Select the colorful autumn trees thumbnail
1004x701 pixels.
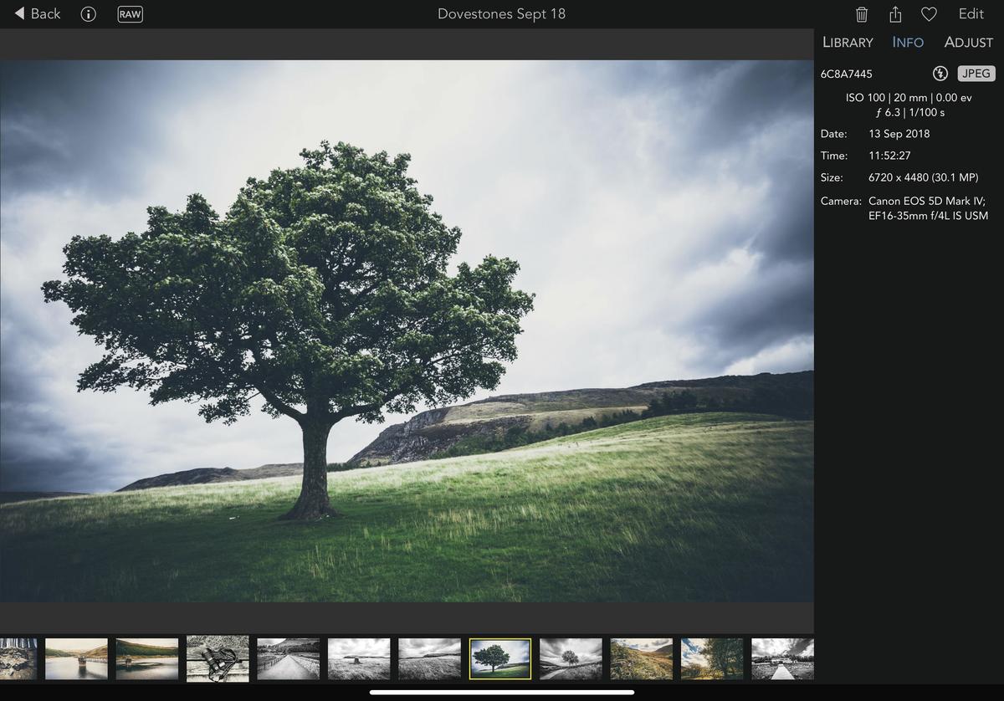[x=712, y=659]
